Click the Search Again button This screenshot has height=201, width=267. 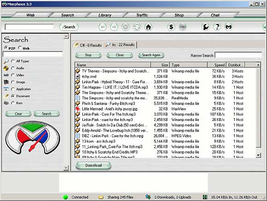click(x=151, y=55)
